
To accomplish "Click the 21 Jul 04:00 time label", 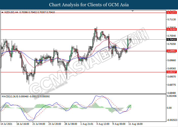I will tap(39, 124).
